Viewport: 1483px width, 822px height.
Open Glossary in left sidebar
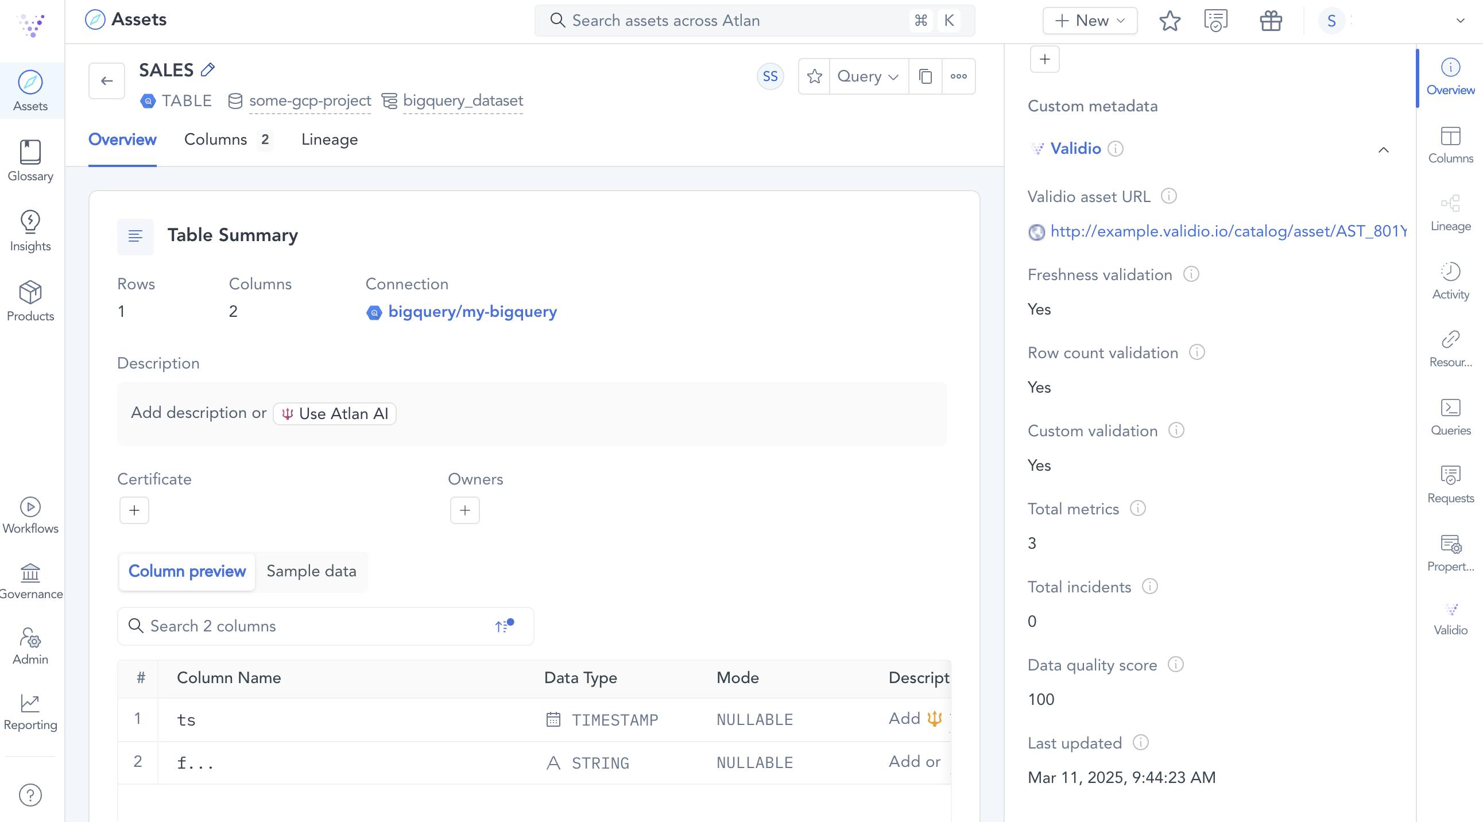pyautogui.click(x=30, y=161)
